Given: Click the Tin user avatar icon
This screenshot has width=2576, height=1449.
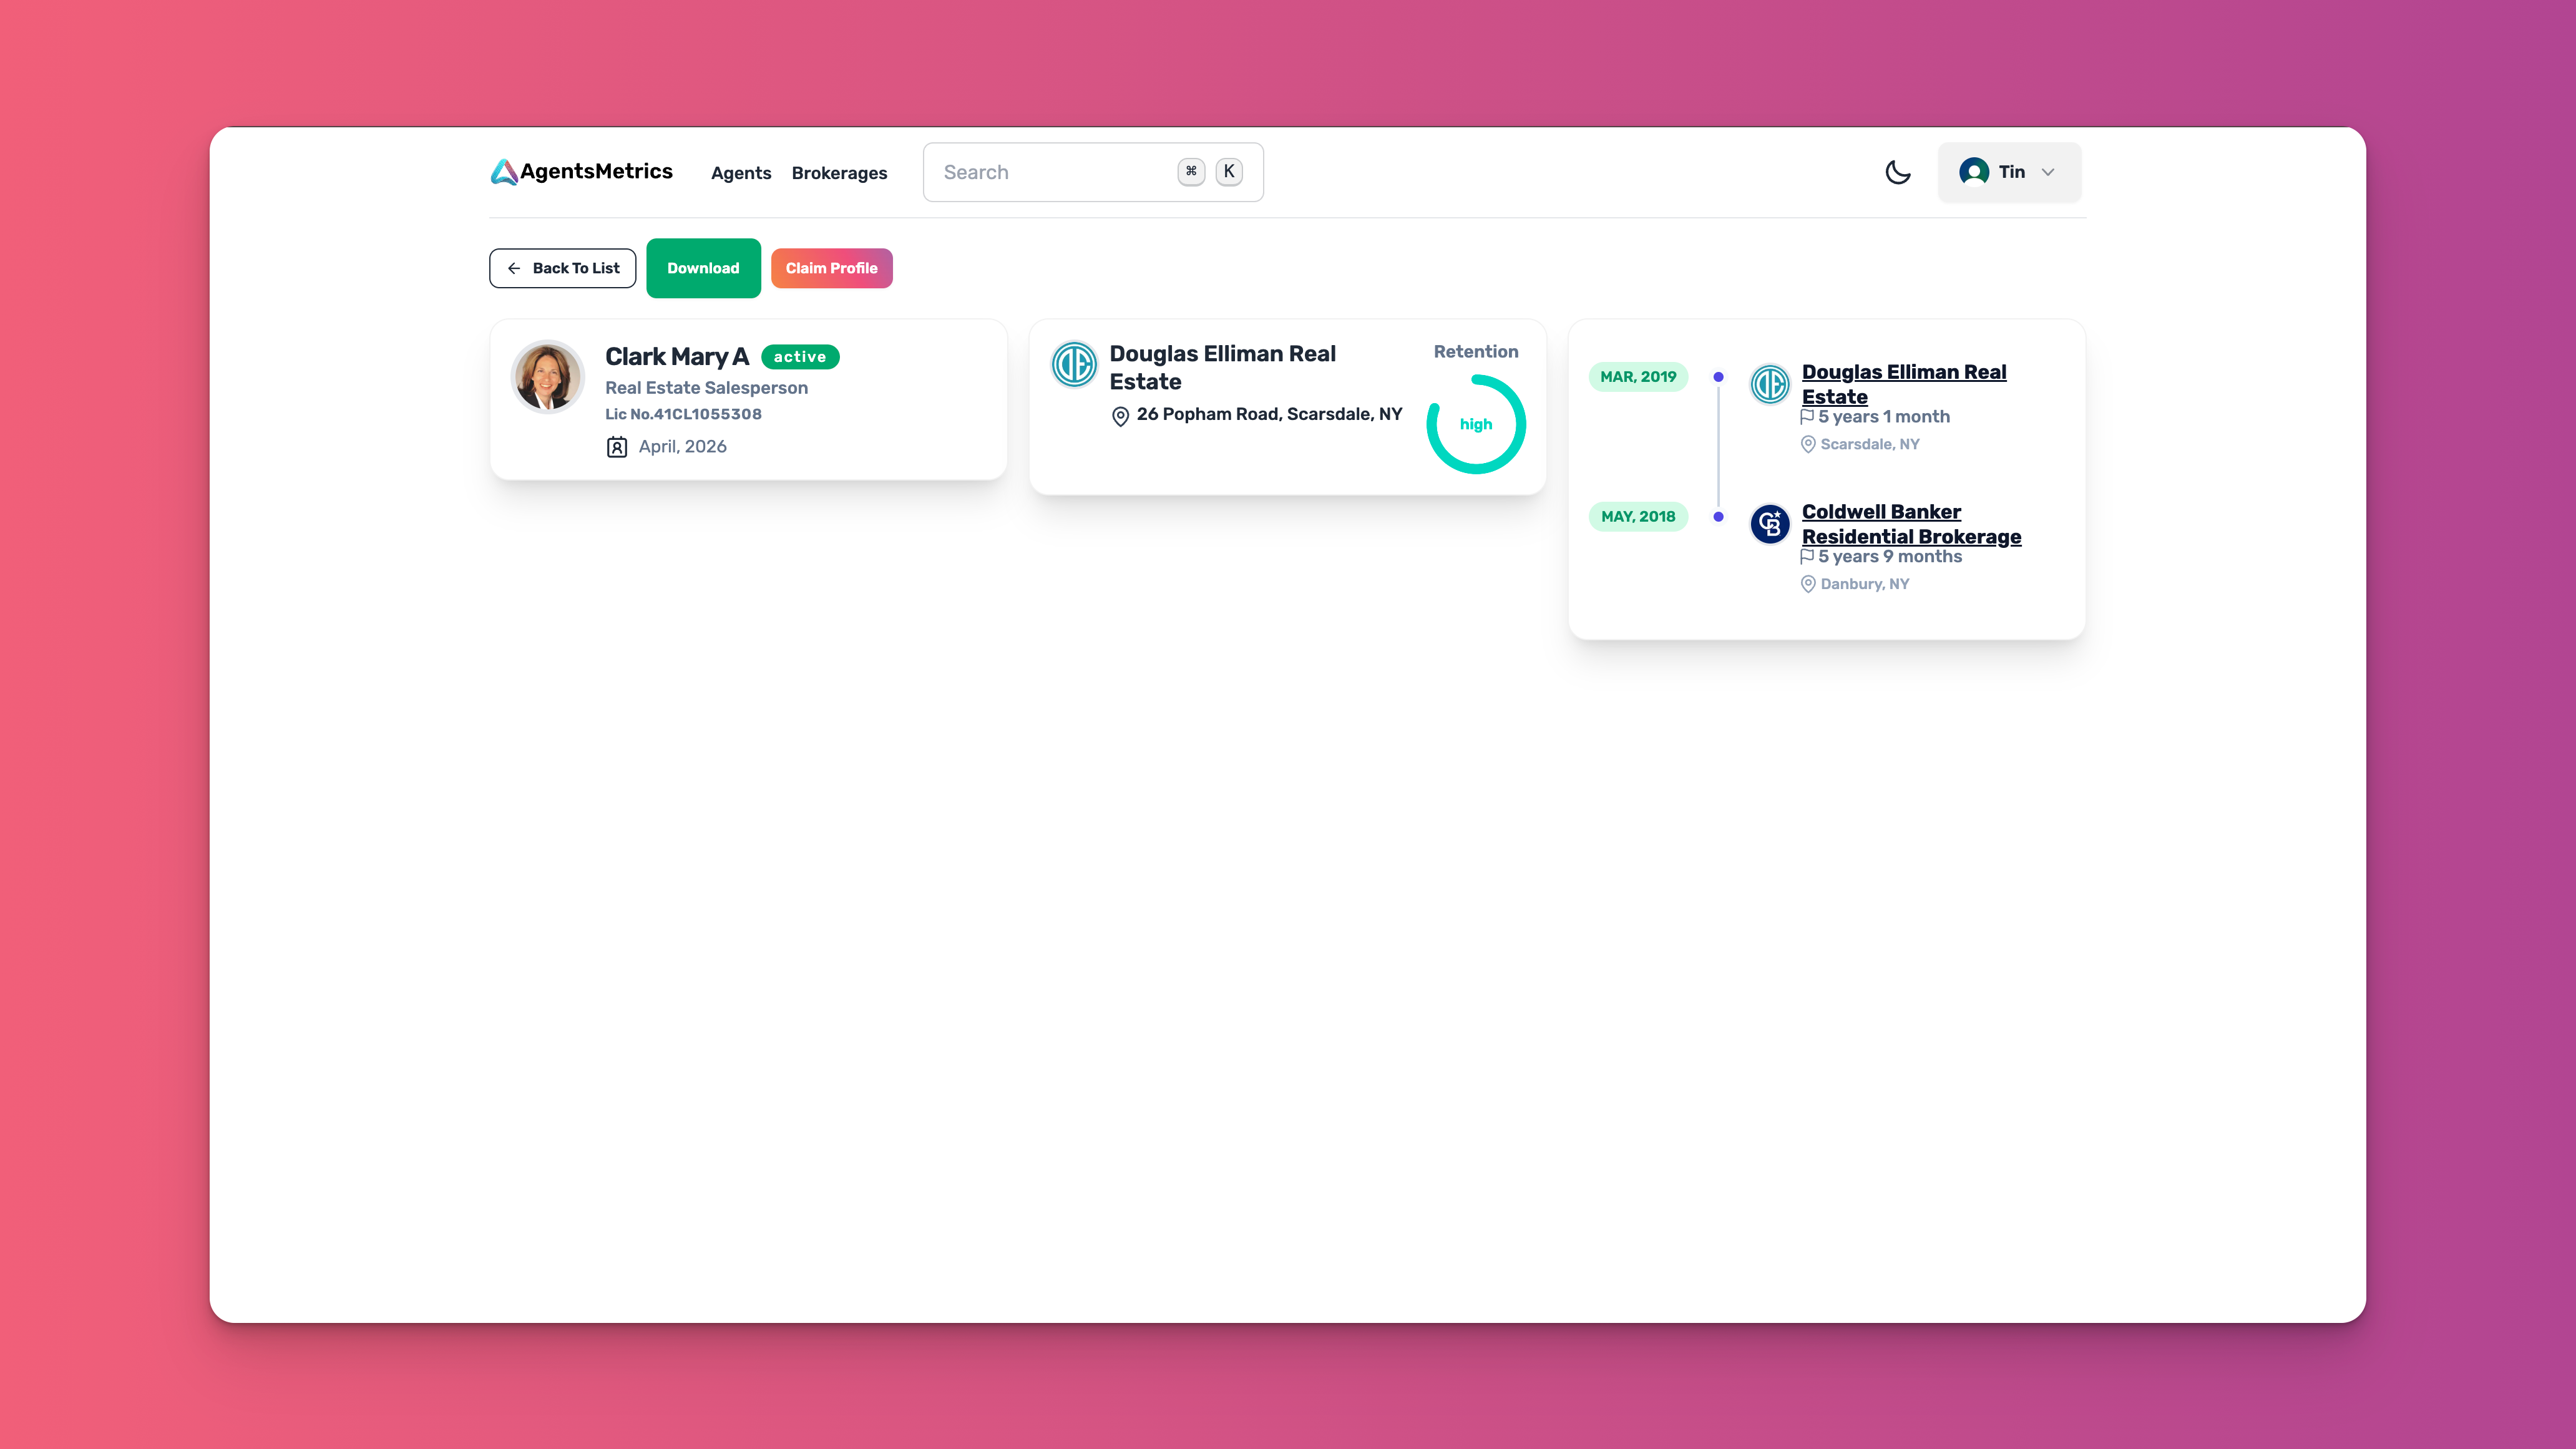Looking at the screenshot, I should tap(1974, 172).
